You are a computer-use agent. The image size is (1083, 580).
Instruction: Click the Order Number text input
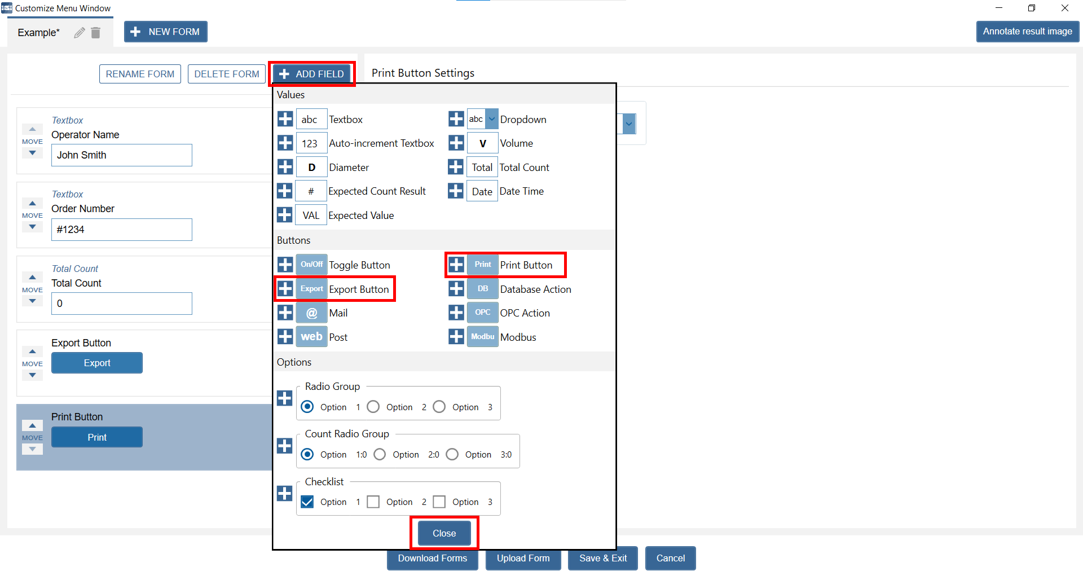121,230
